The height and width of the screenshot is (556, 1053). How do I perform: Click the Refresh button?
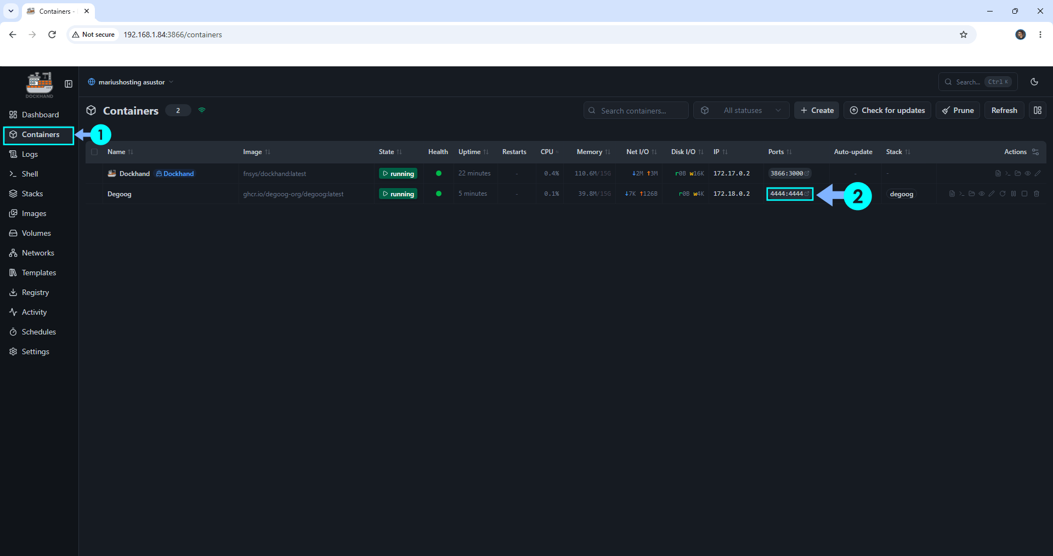(1004, 110)
